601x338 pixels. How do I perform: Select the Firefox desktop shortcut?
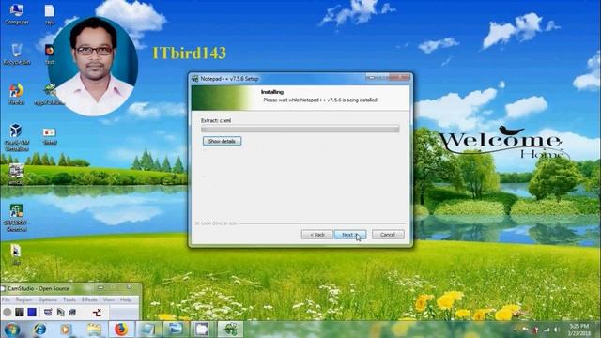coord(17,95)
